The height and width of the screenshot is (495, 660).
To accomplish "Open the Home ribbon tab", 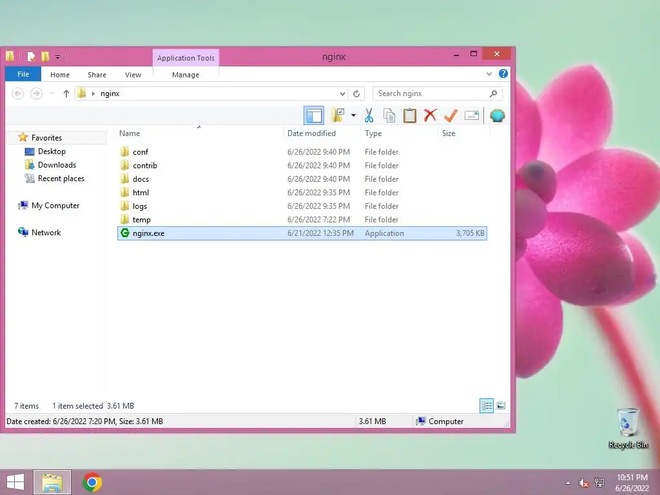I will (x=60, y=75).
